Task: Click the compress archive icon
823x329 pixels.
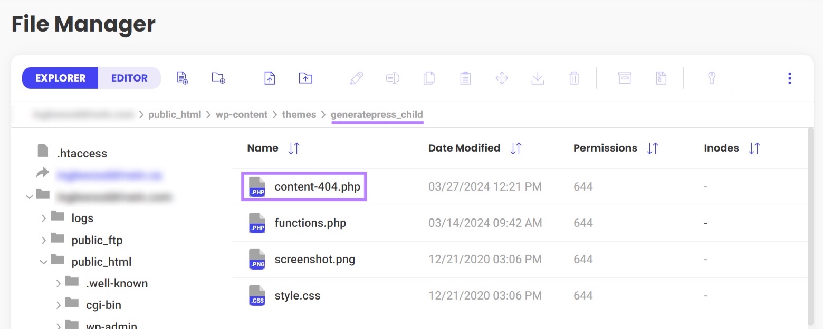Action: [x=625, y=77]
